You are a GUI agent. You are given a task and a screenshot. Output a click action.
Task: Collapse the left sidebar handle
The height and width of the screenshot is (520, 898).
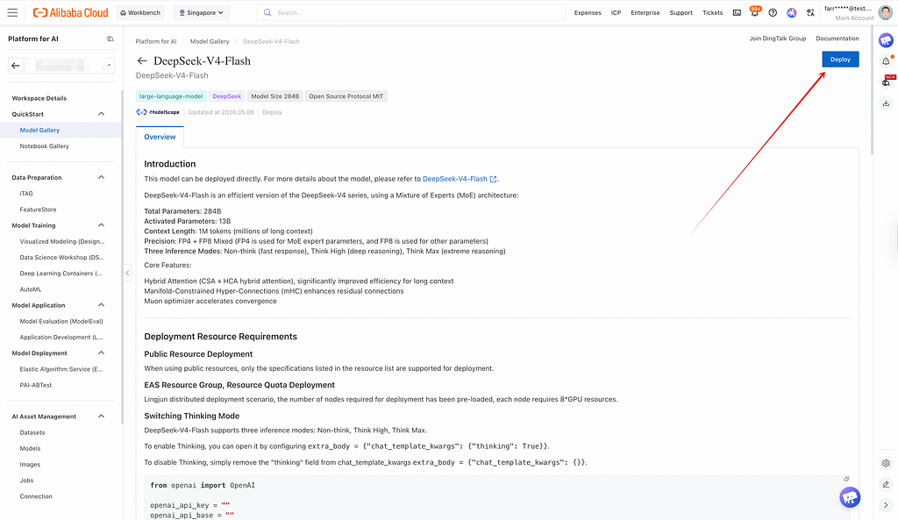[x=127, y=274]
